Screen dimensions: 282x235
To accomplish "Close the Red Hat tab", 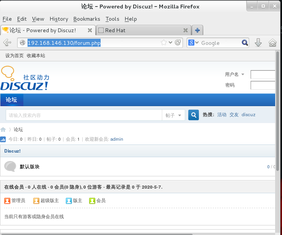I will (x=186, y=30).
